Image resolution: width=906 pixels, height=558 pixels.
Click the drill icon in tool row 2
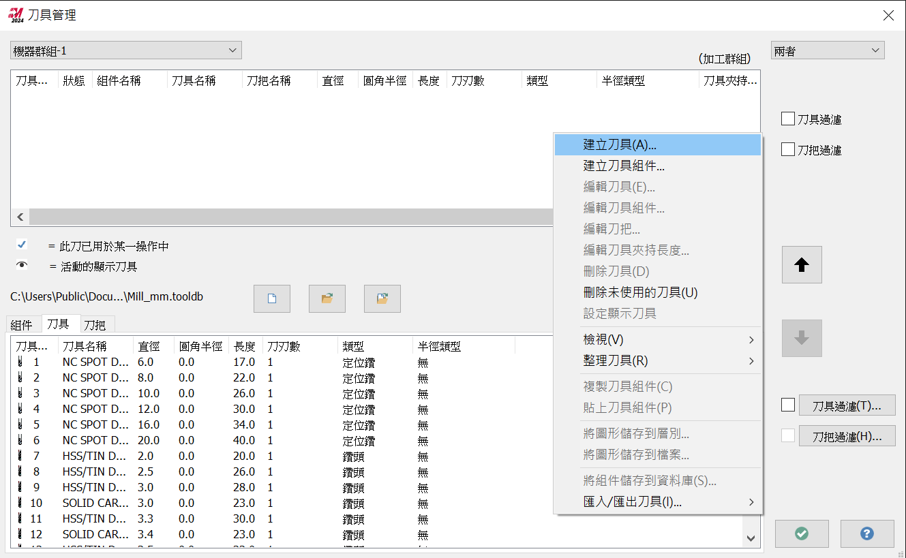tap(20, 378)
